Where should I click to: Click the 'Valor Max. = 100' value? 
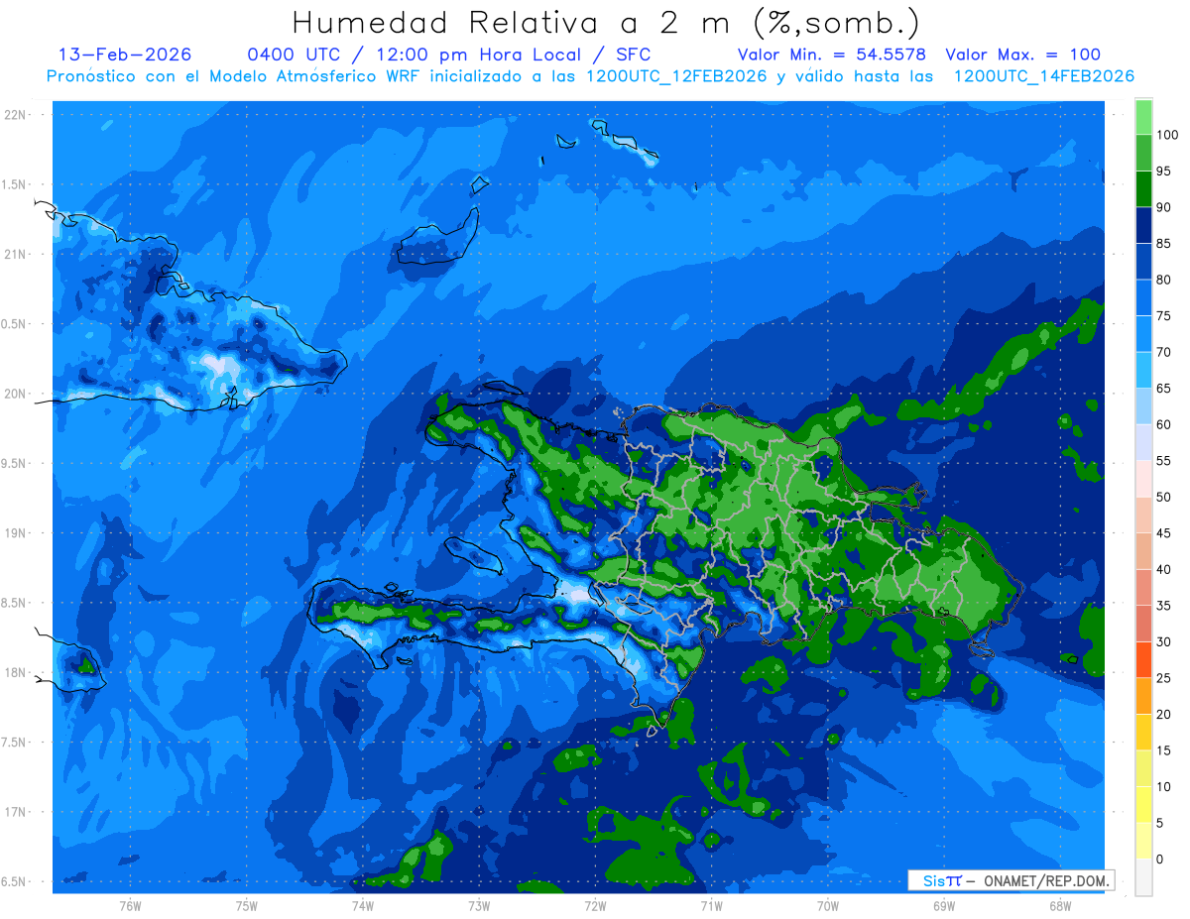click(1023, 55)
